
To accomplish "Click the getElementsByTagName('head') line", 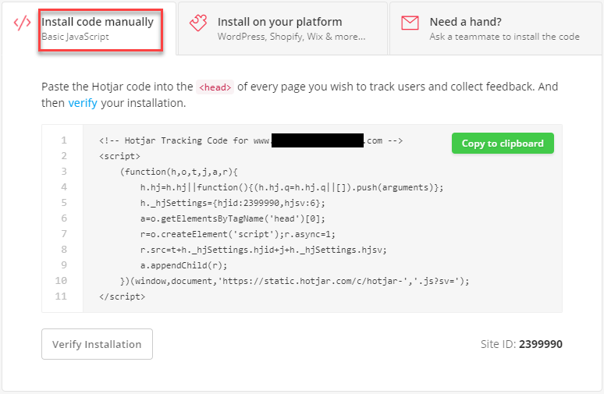I will pos(233,218).
